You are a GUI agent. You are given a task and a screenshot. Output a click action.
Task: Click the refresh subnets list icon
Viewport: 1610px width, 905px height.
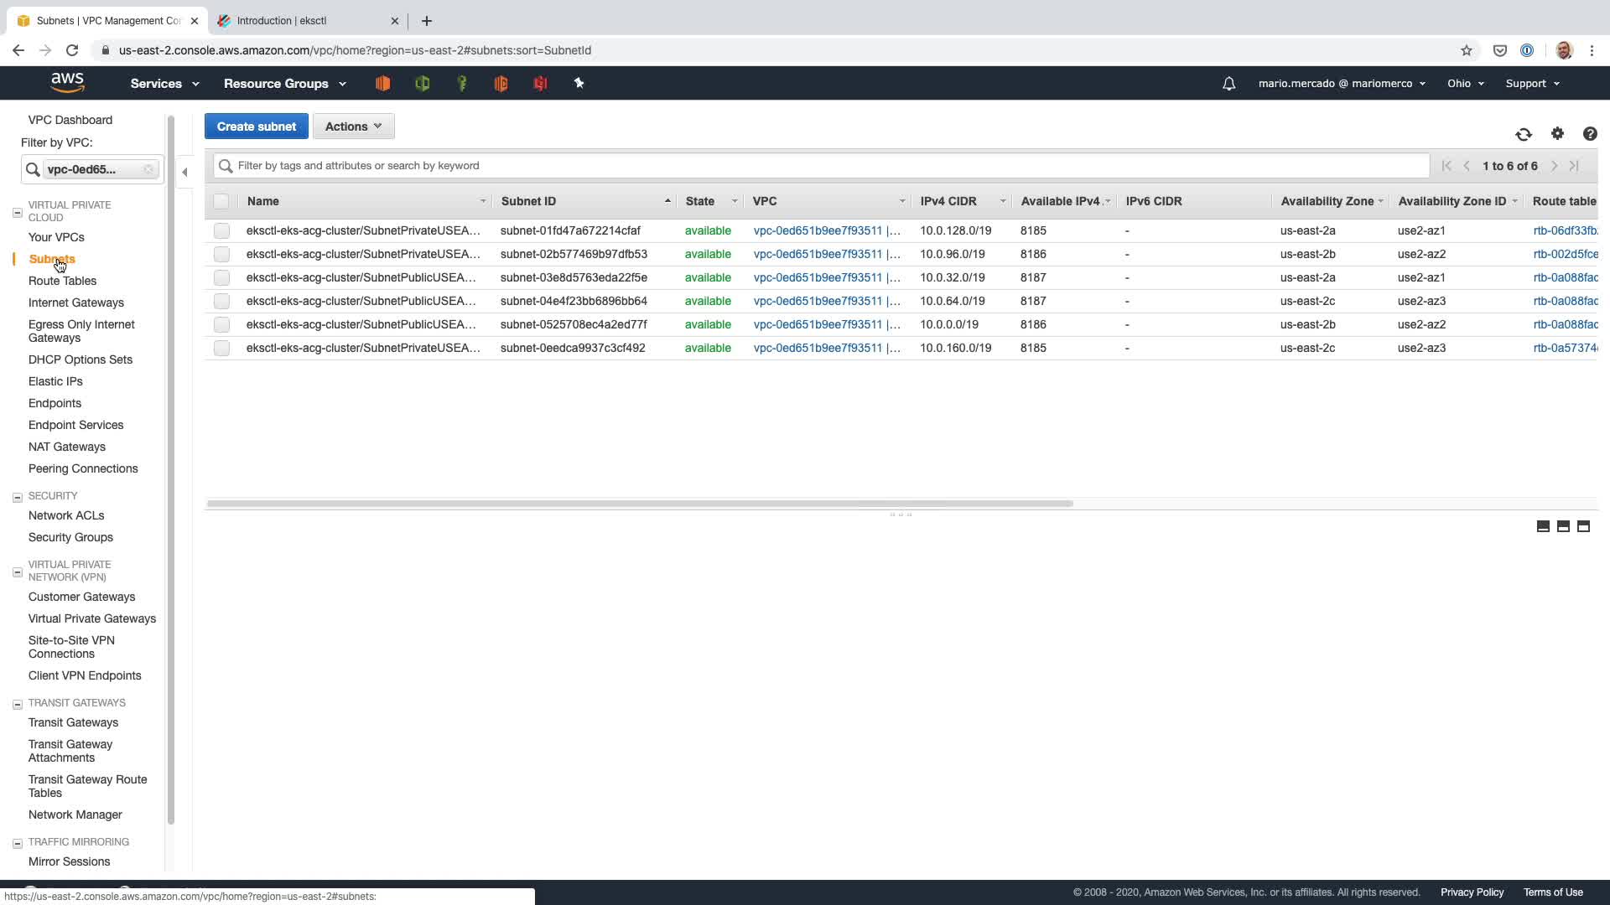pos(1523,134)
